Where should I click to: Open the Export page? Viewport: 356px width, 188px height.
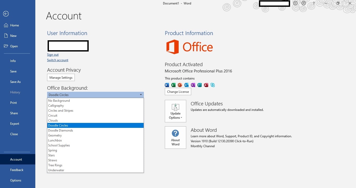coord(18,124)
